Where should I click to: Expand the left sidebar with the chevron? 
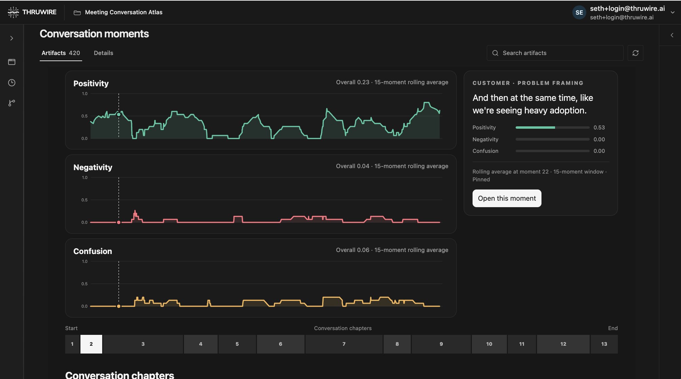tap(12, 38)
